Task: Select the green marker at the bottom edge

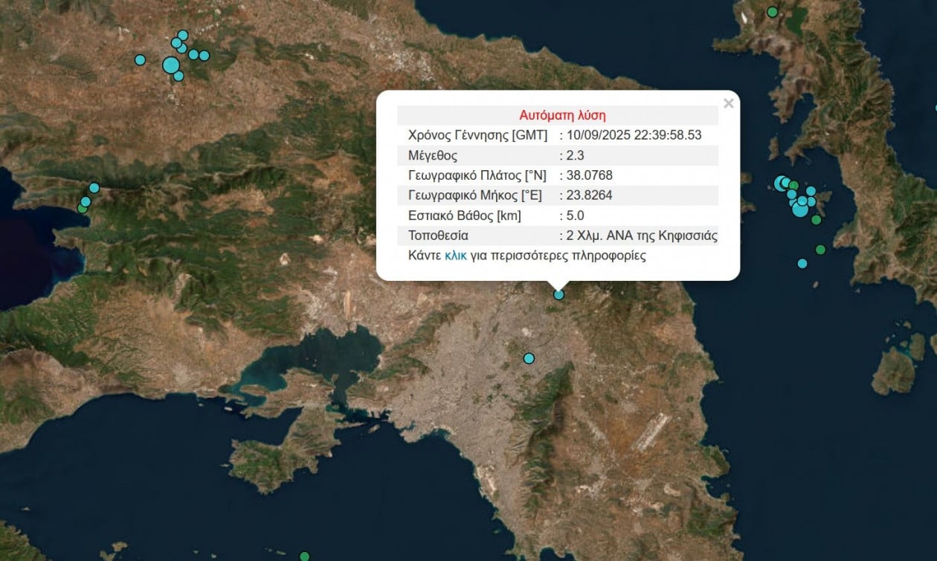Action: pyautogui.click(x=304, y=556)
